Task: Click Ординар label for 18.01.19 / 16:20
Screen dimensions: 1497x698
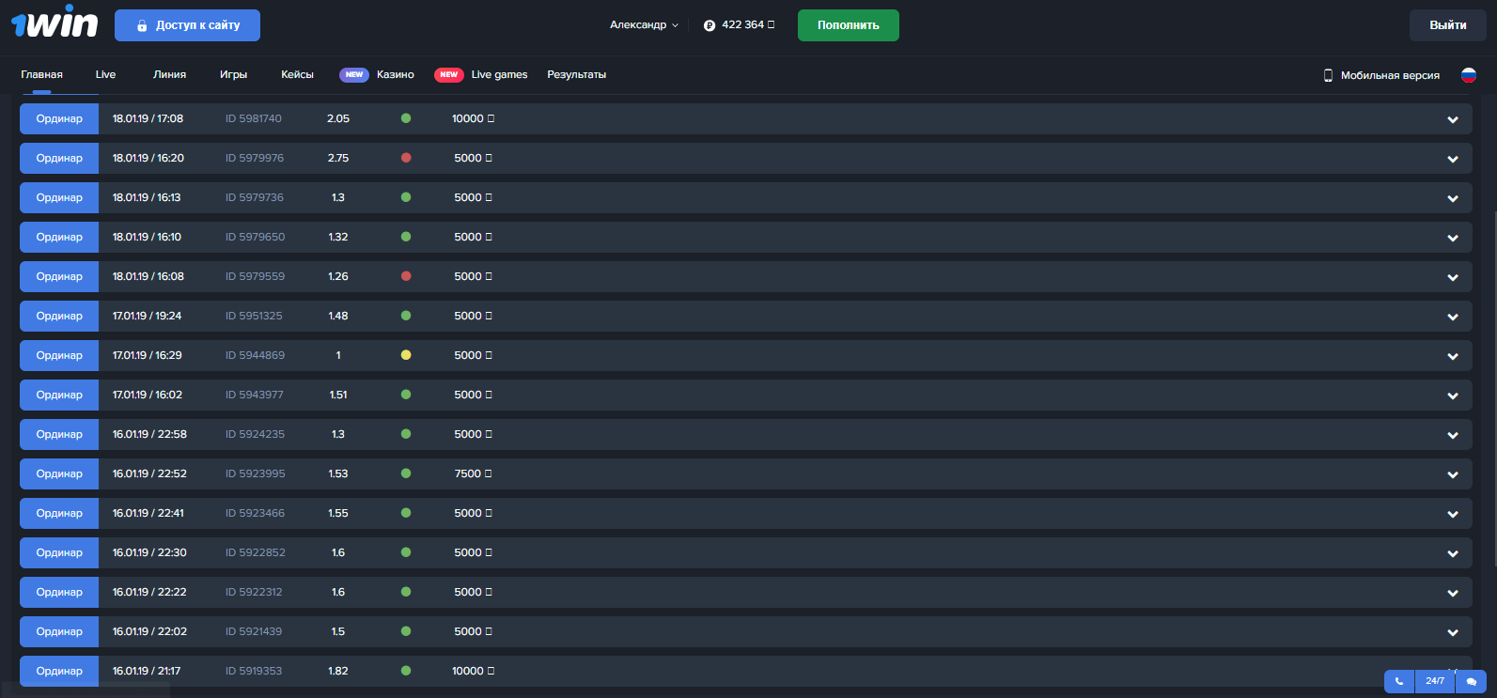Action: (59, 158)
